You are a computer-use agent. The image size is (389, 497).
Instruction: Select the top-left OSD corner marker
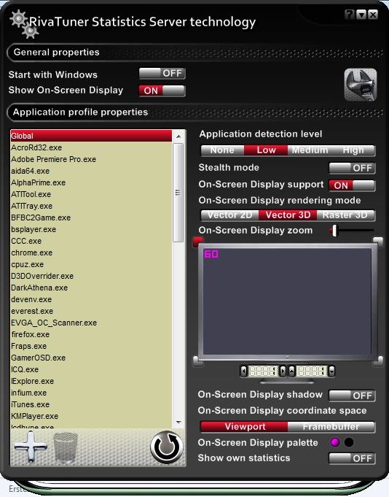pos(198,242)
